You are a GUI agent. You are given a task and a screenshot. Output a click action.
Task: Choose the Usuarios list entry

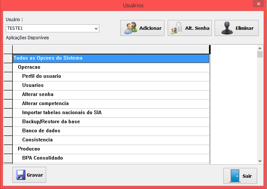(33, 85)
